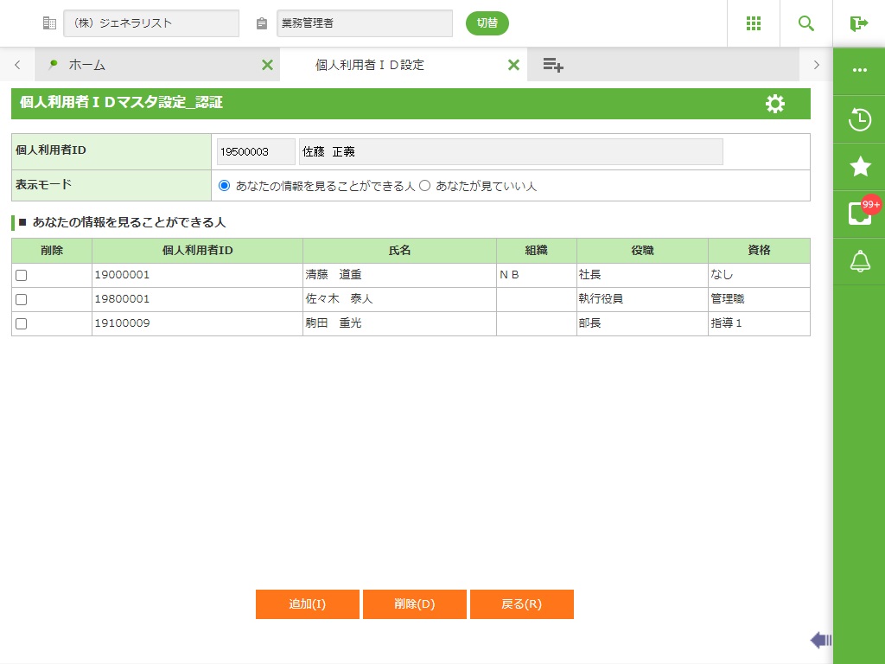Click the 追加(I) button
Screen dimensions: 885x664
pos(307,604)
